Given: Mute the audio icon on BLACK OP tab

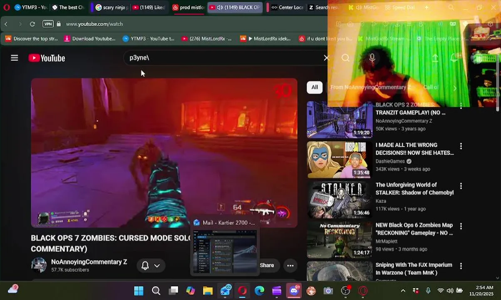Looking at the screenshot, I should [220, 7].
